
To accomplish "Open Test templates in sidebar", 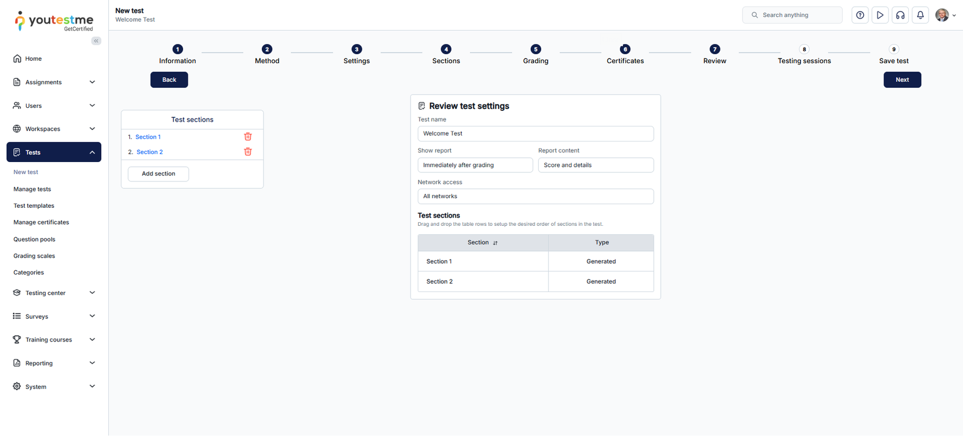I will 34,206.
